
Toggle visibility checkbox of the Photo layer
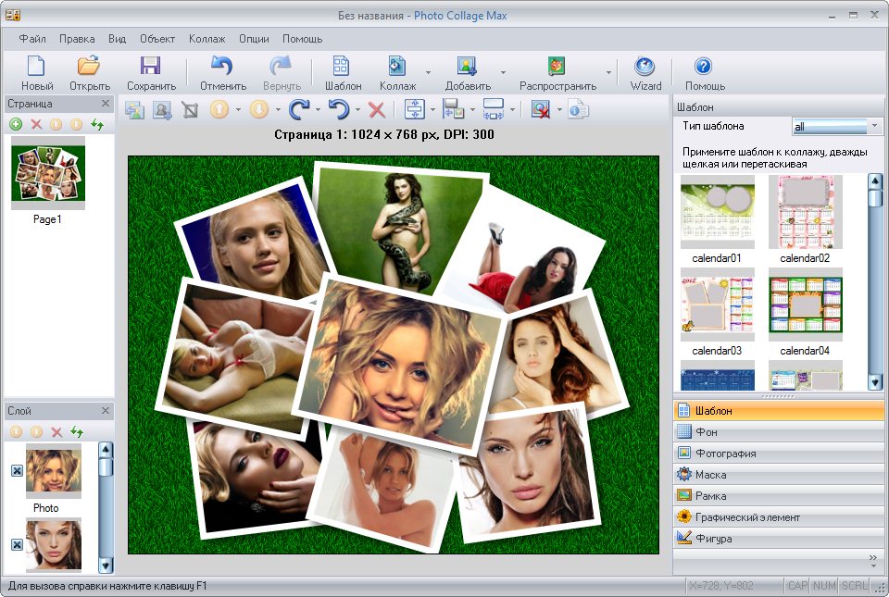click(17, 471)
